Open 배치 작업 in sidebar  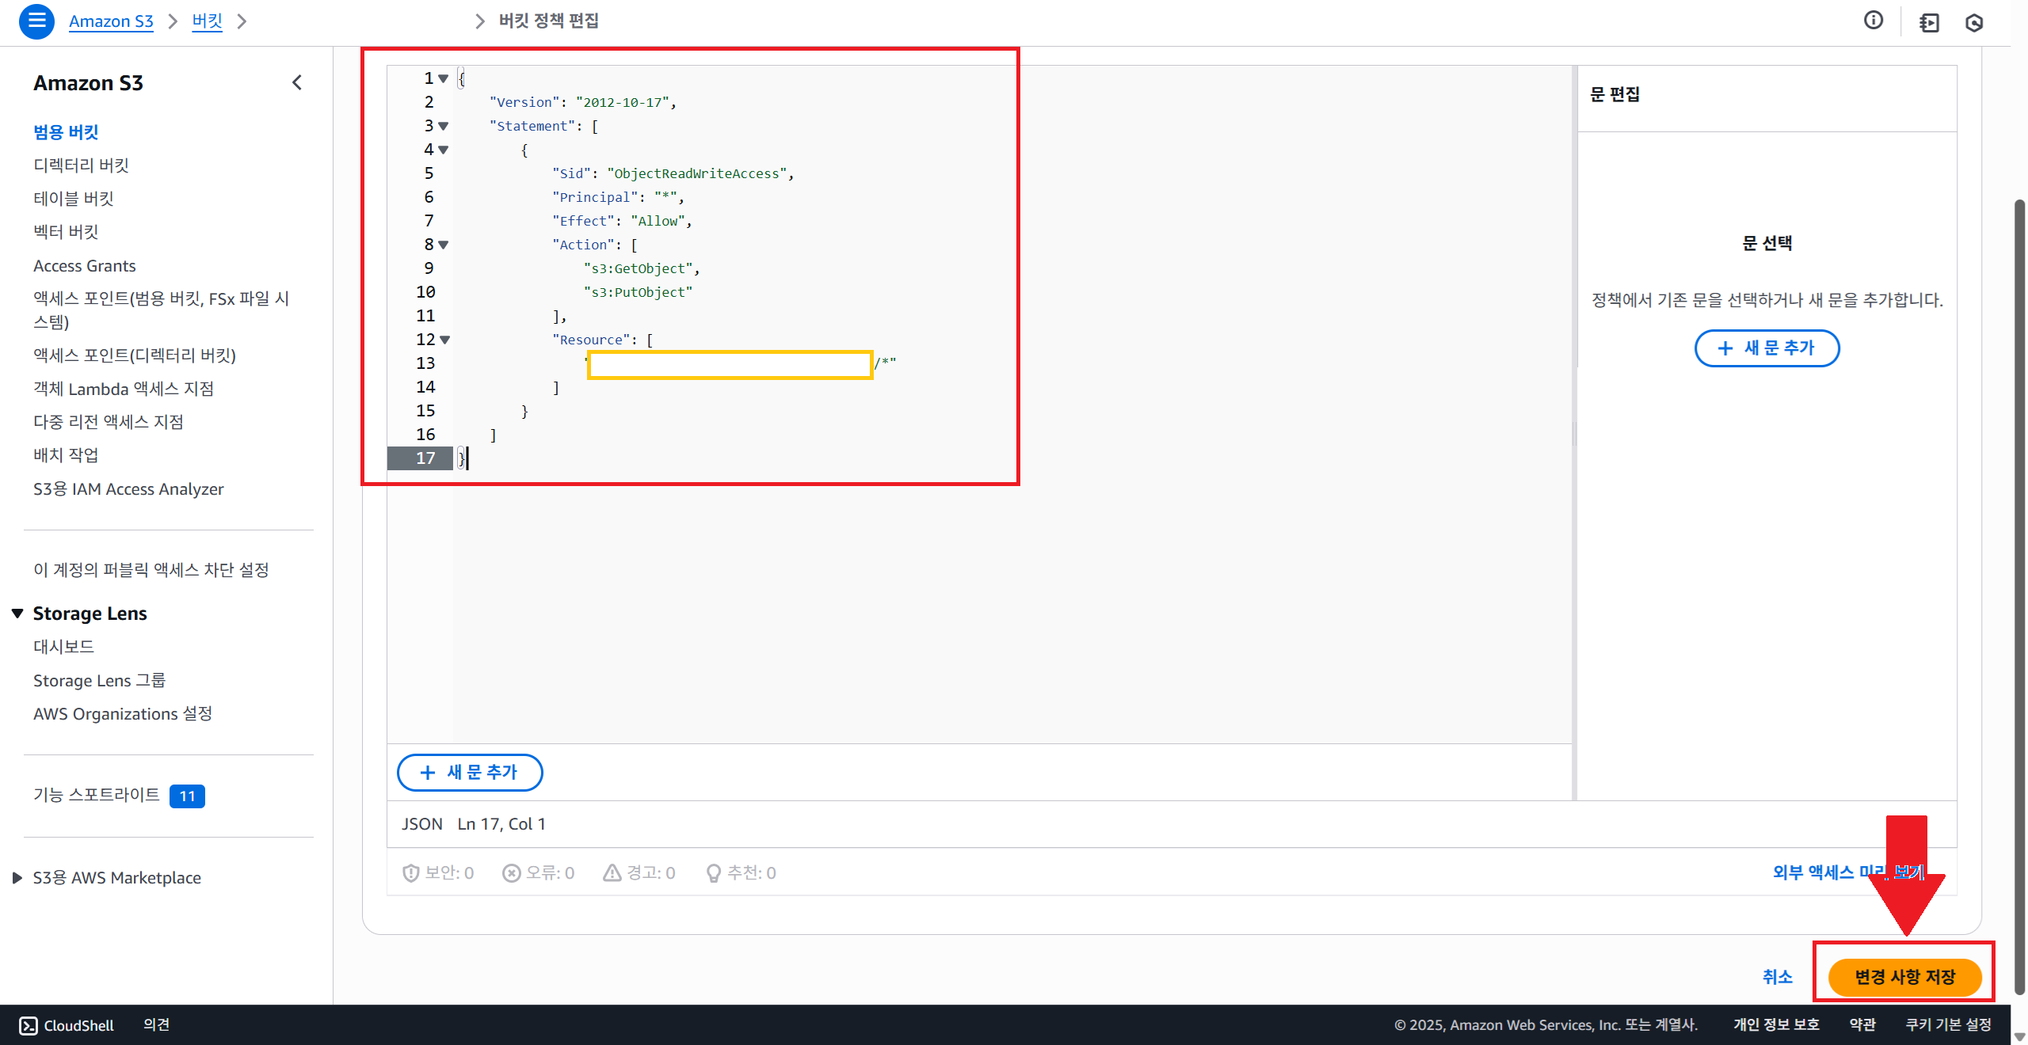pyautogui.click(x=66, y=455)
